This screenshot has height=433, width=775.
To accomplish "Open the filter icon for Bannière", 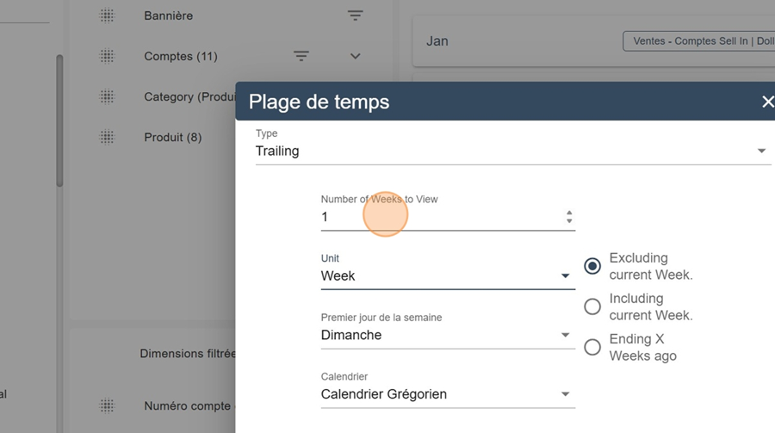I will (x=355, y=15).
